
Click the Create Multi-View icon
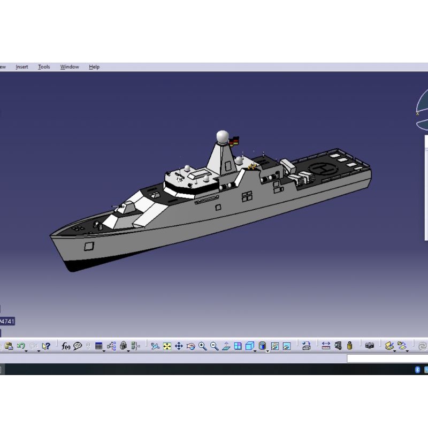[238, 346]
